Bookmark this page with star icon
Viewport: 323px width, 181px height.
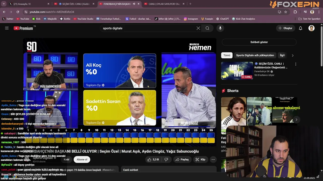pyautogui.click(x=286, y=12)
